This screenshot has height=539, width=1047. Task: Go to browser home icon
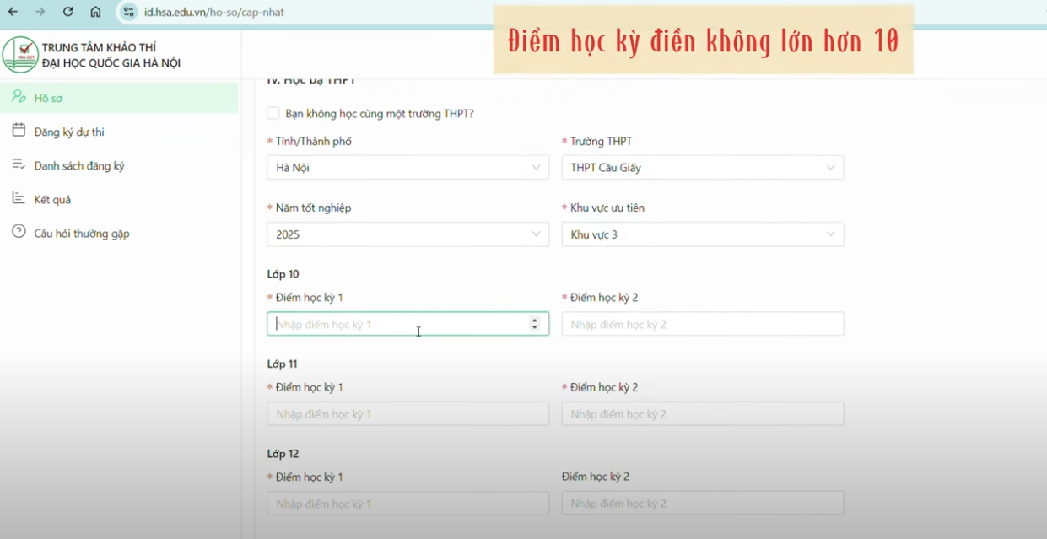[x=95, y=12]
